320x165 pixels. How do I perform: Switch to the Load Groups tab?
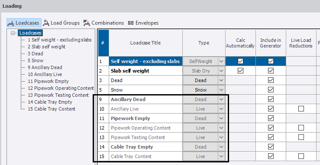tap(61, 23)
